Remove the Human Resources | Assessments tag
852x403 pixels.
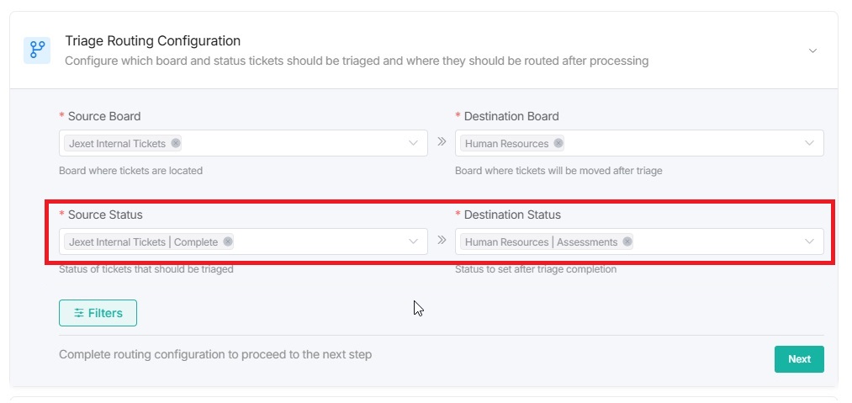tap(627, 241)
